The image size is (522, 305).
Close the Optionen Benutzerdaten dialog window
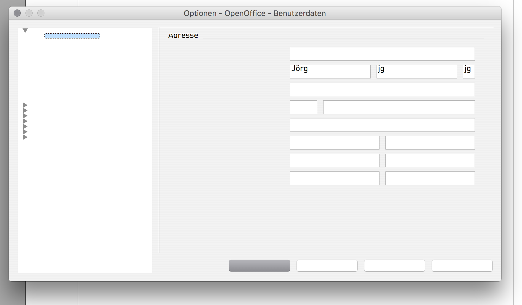[x=17, y=13]
